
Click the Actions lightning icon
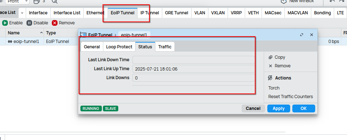coord(270,78)
